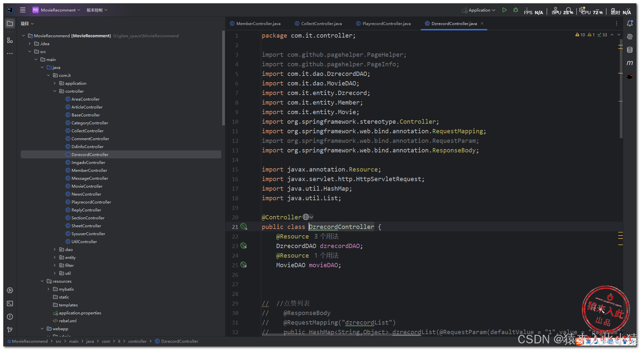This screenshot has height=350, width=640.
Task: Open the Maven tool window
Action: pyautogui.click(x=630, y=63)
